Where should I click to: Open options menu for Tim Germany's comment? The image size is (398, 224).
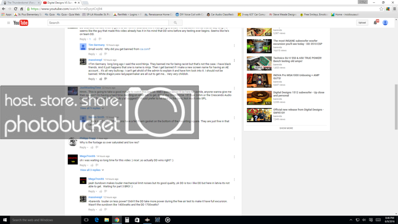coord(234,45)
